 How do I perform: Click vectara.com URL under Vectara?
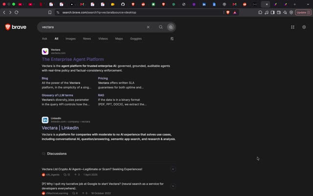[58, 53]
